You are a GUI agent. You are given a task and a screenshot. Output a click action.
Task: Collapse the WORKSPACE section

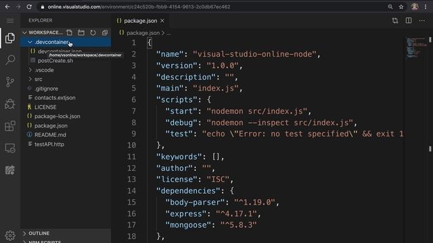click(24, 32)
